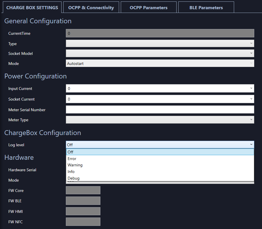Viewport: 262px width, 229px height.
Task: Open the Meter Type dropdown
Action: click(x=160, y=120)
